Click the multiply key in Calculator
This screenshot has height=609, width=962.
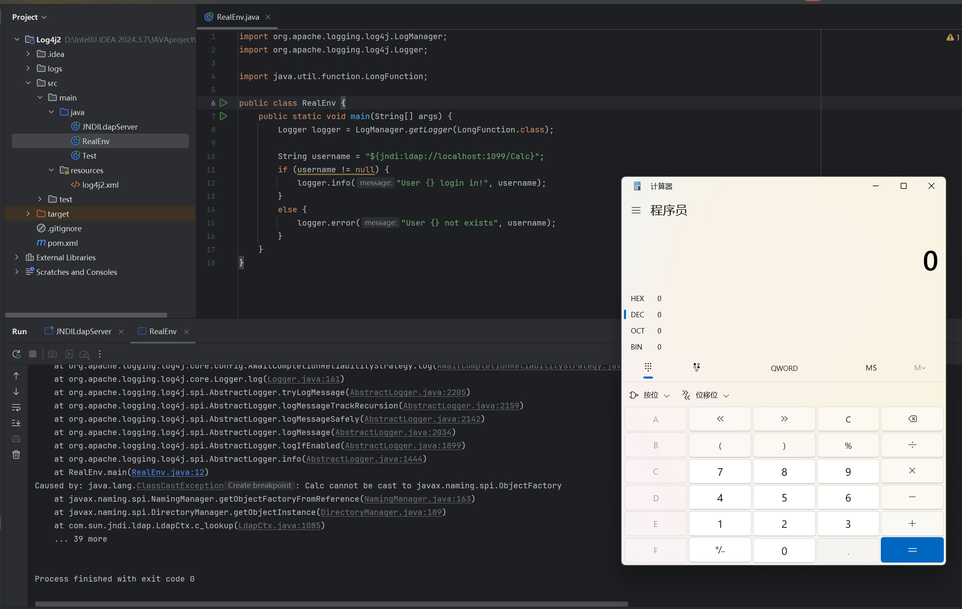(x=912, y=471)
